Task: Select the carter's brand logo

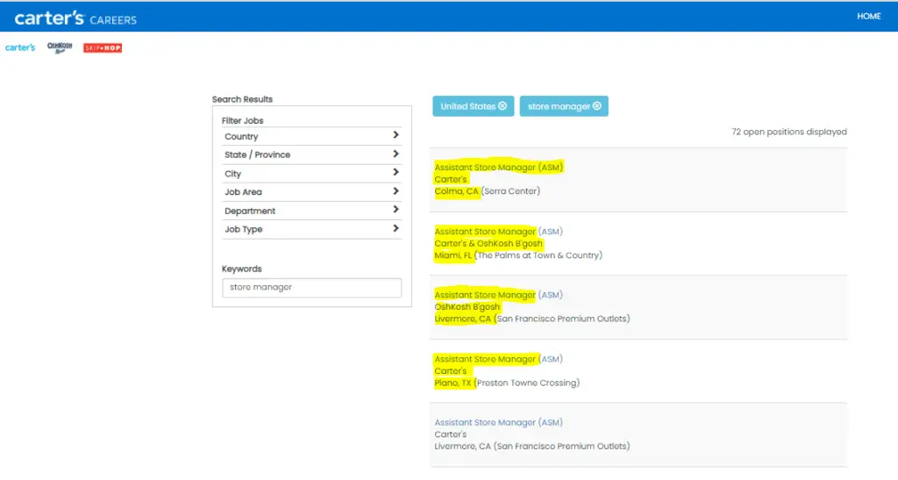Action: click(x=20, y=47)
